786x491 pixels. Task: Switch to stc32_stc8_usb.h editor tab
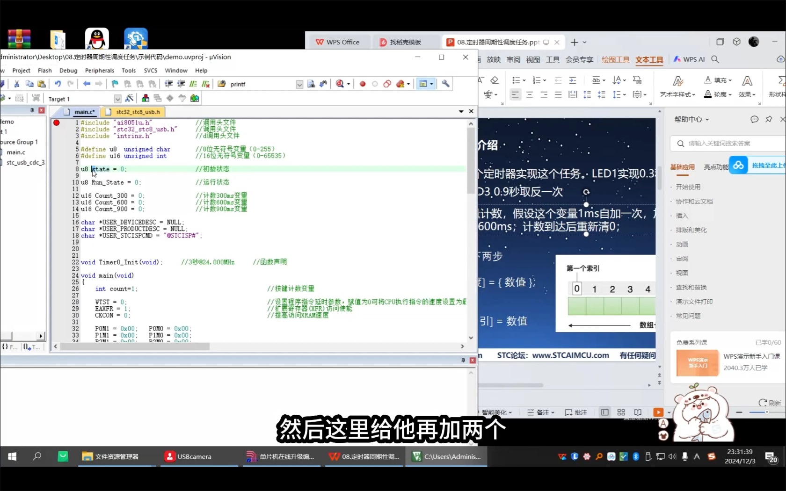coord(133,112)
